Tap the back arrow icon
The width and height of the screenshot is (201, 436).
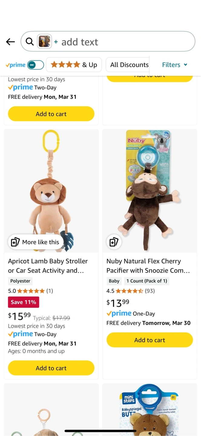[11, 42]
